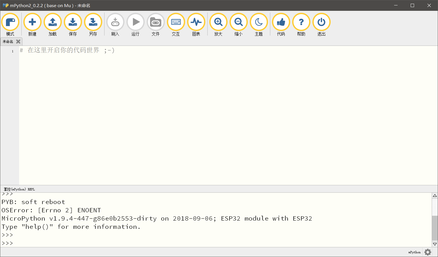Close the 未命名 tab
Viewport: 438px width, 257px height.
18,42
